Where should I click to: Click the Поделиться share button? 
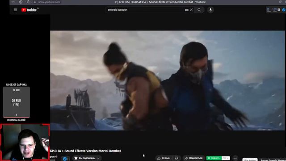pyautogui.click(x=193, y=158)
